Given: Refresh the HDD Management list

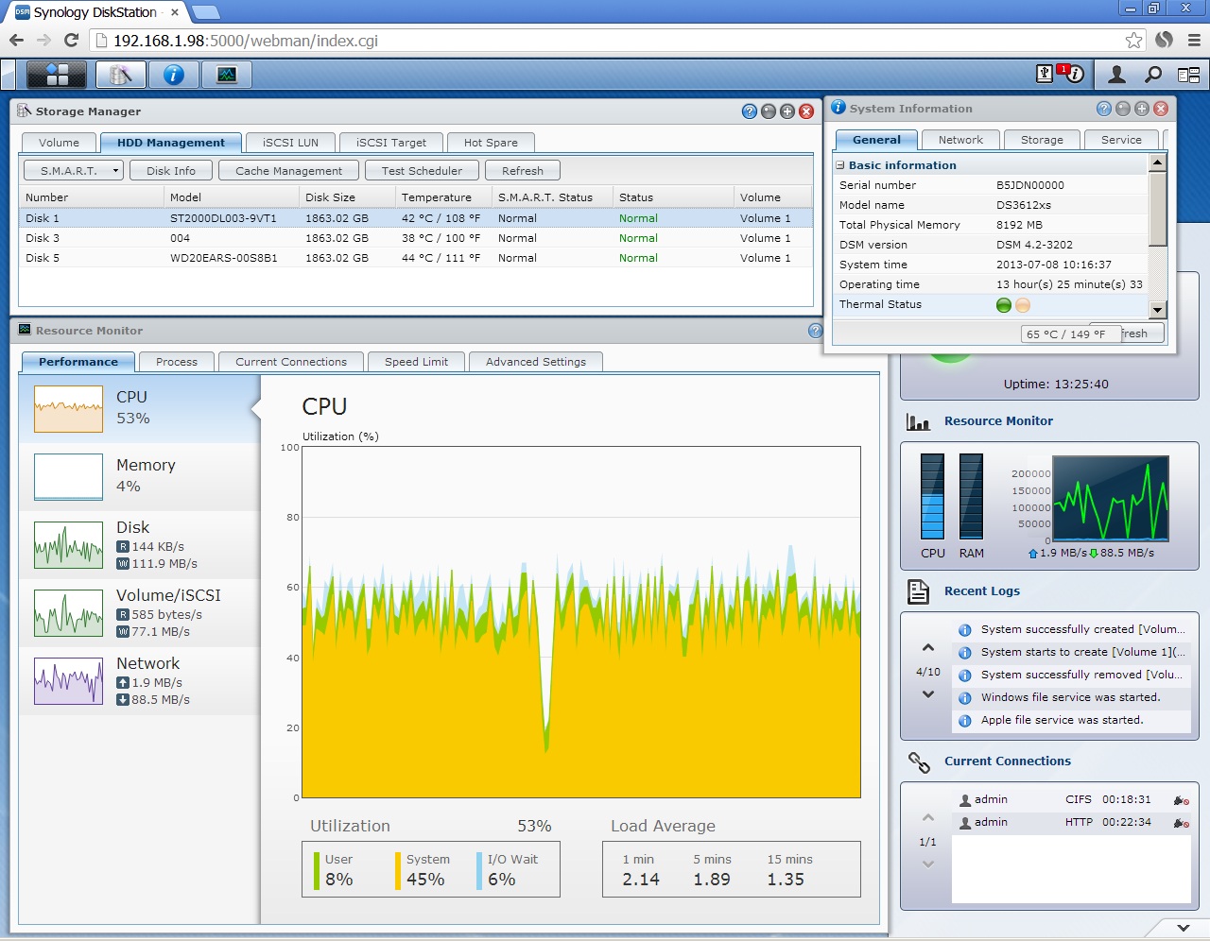Looking at the screenshot, I should tap(523, 170).
